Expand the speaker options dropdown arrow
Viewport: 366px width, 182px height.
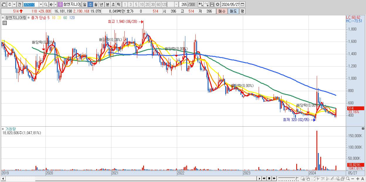55,4
